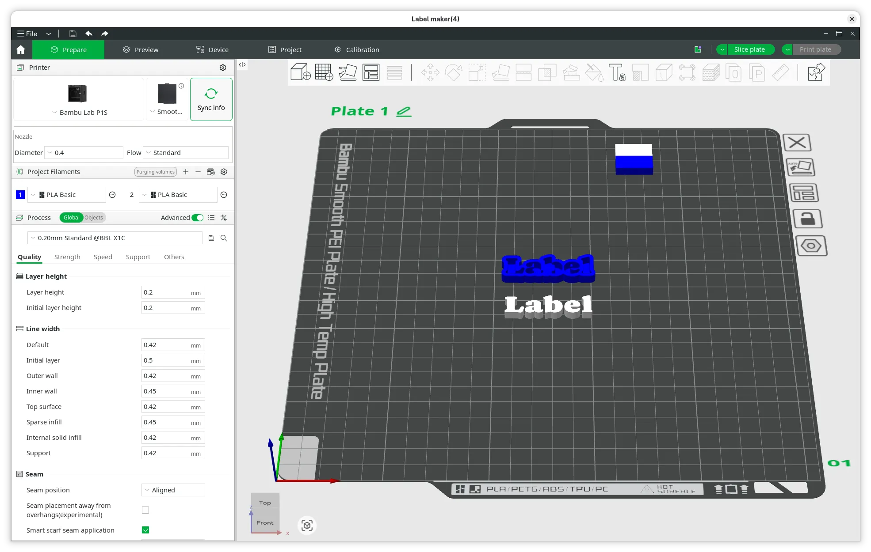Click the Sync info button
This screenshot has height=552, width=871.
(x=211, y=99)
